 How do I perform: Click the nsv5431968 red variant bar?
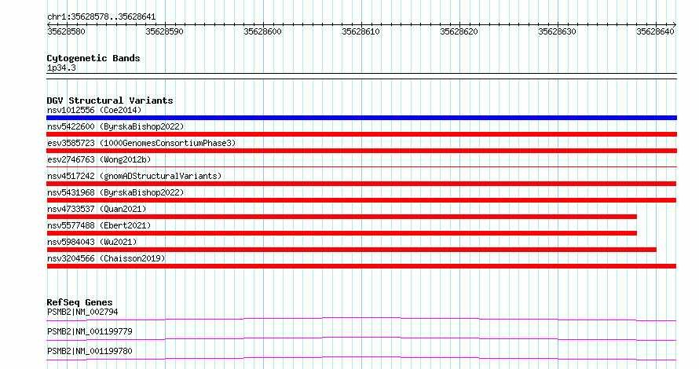361,200
